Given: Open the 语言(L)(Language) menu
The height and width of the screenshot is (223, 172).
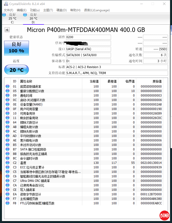Looking at the screenshot, I should click(97, 10).
